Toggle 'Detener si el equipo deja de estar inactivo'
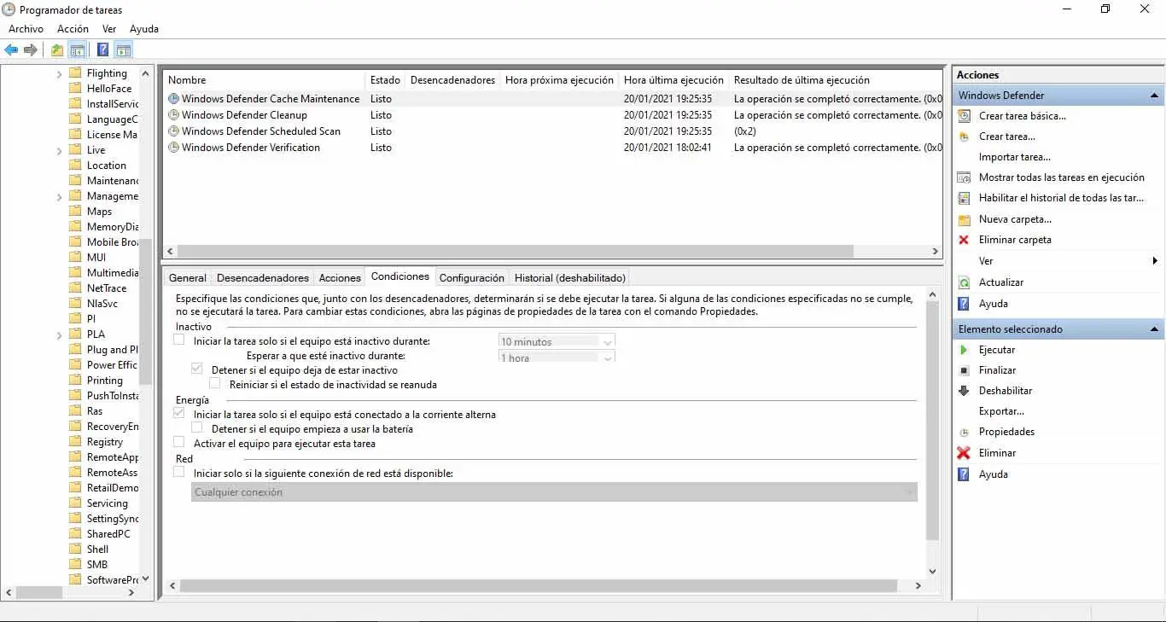This screenshot has height=622, width=1166. [197, 369]
